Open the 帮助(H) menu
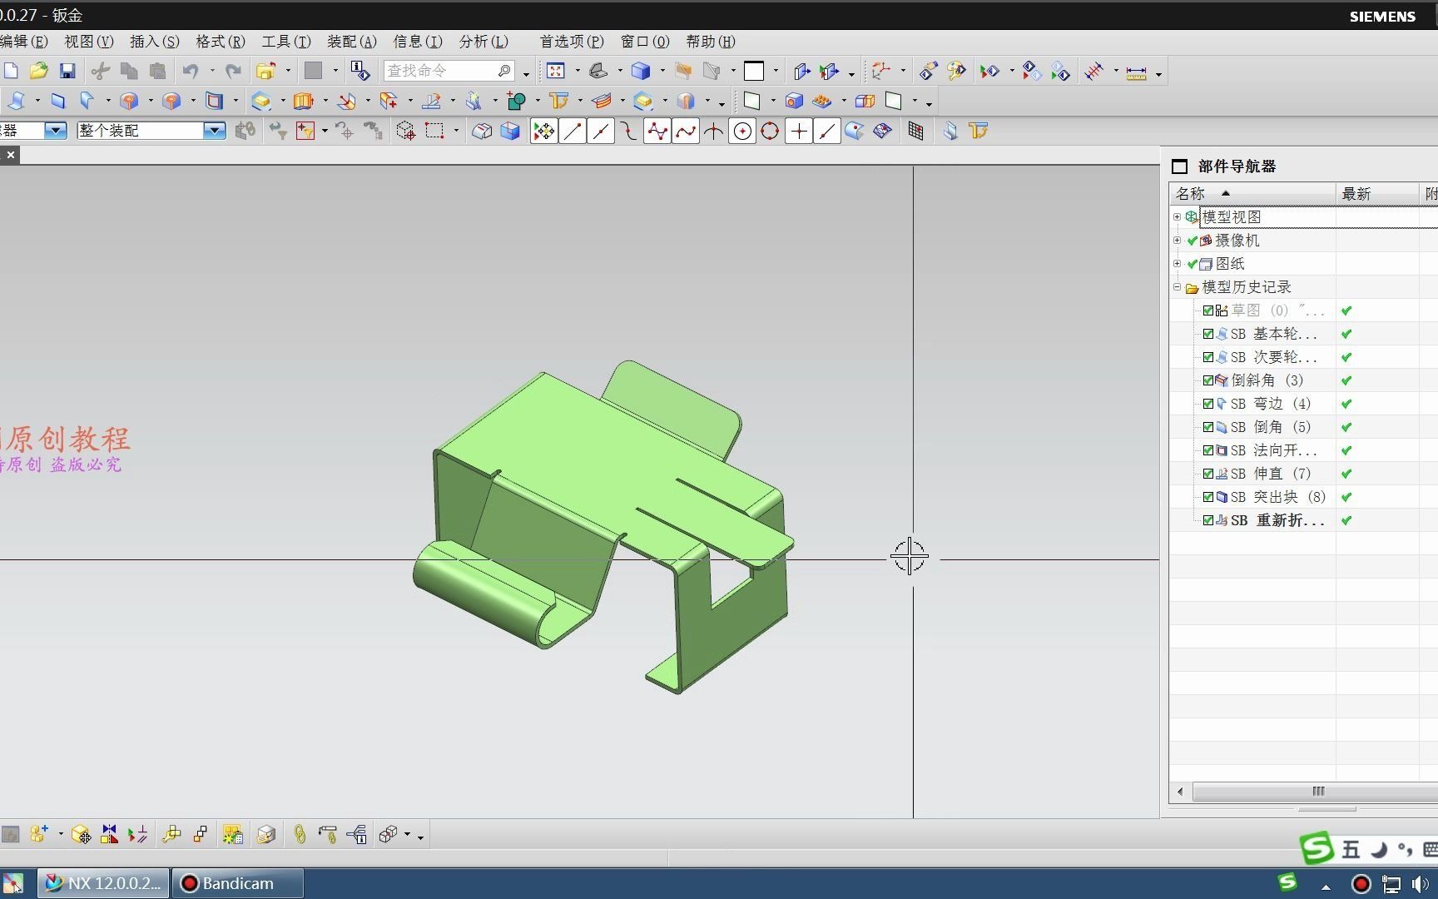 tap(711, 42)
